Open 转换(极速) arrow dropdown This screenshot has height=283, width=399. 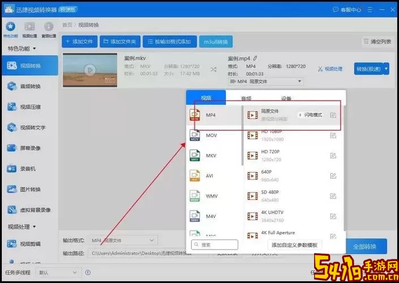(x=387, y=68)
